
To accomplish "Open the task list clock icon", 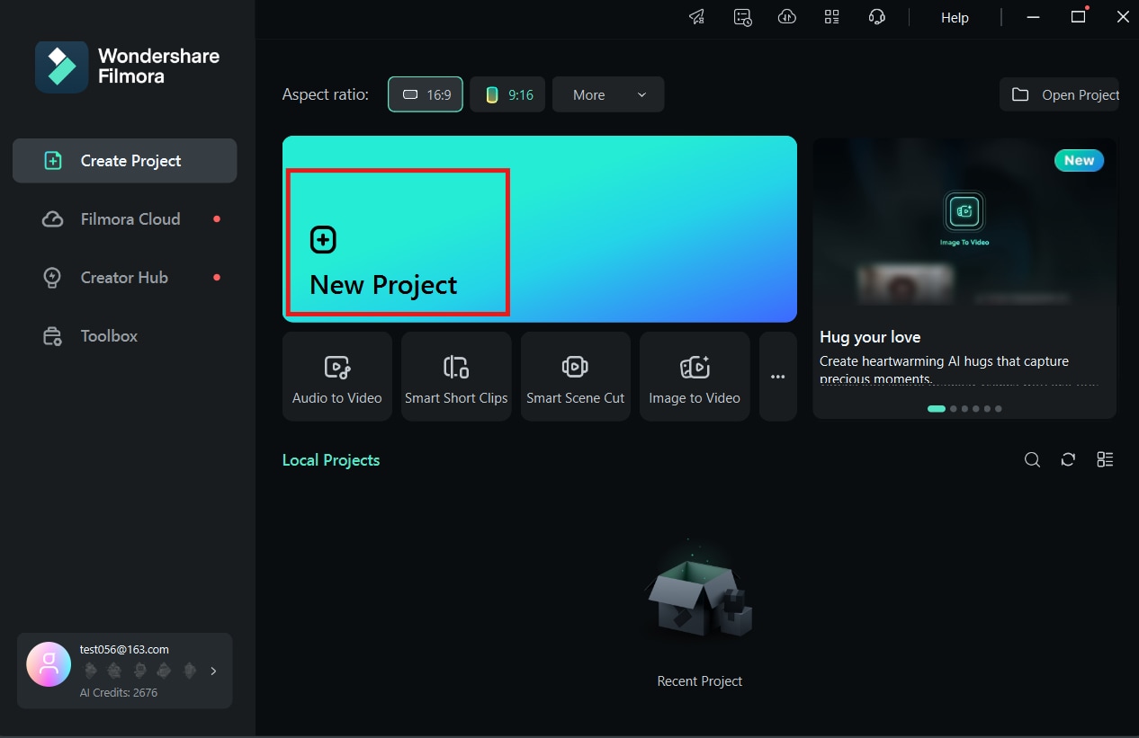I will point(742,17).
